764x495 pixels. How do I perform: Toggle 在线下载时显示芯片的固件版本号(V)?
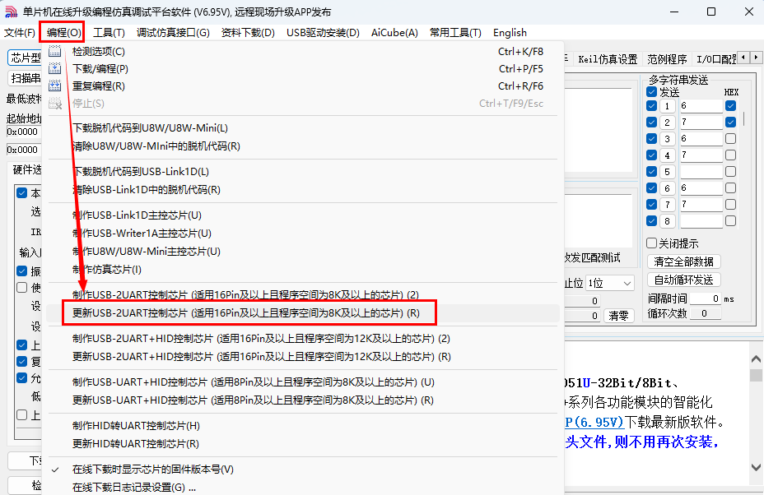tap(303, 470)
